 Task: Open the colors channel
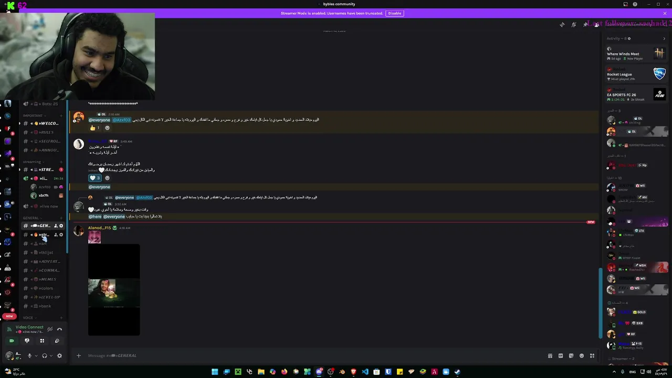43,288
